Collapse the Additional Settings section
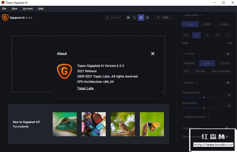This screenshot has width=237, height=152. pos(182,117)
